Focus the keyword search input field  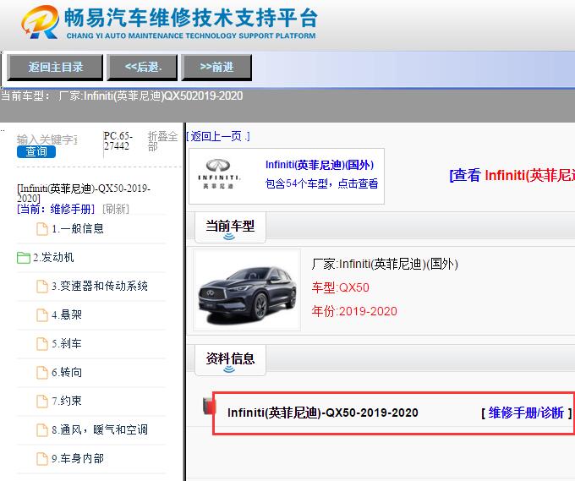pos(47,139)
